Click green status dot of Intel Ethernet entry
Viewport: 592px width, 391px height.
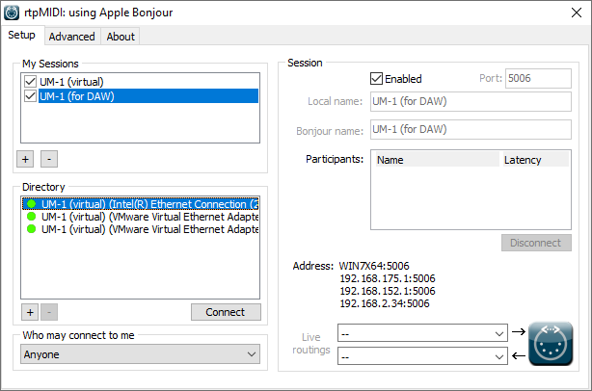pos(32,204)
